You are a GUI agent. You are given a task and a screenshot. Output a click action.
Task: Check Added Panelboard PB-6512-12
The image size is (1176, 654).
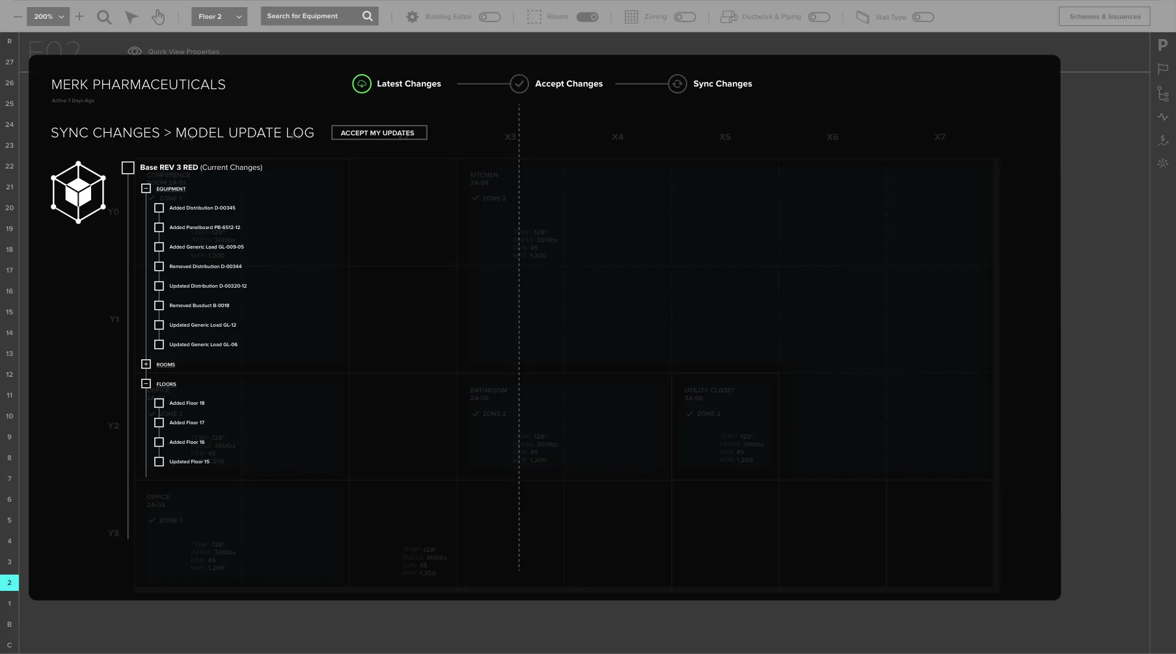159,228
